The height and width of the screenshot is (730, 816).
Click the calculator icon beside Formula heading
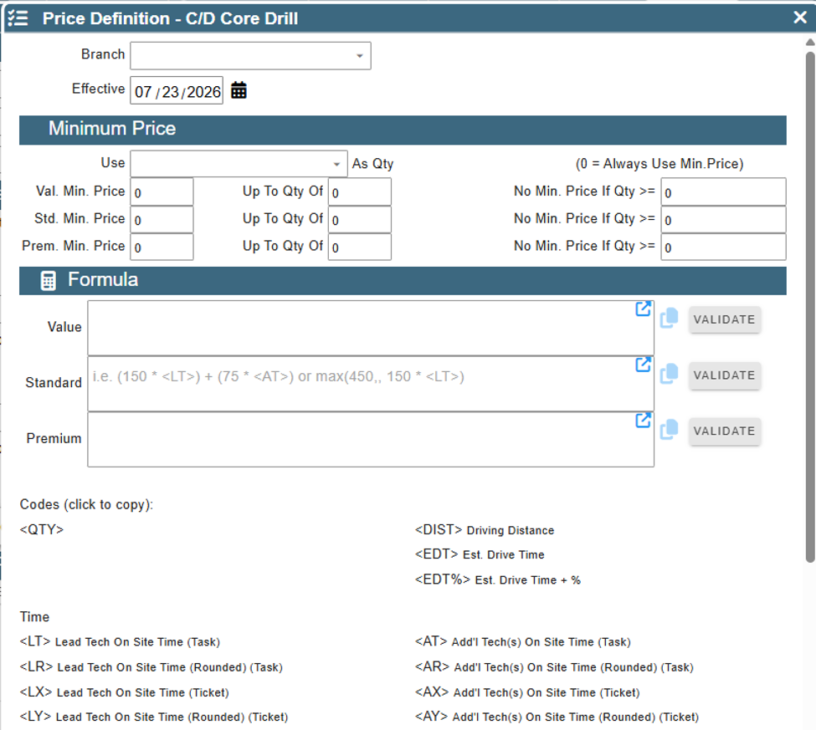tap(48, 280)
